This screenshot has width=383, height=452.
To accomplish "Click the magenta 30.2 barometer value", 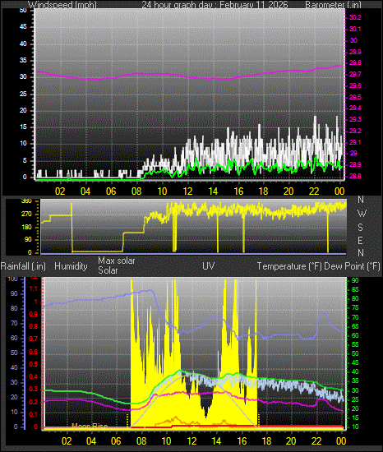I will pos(355,17).
